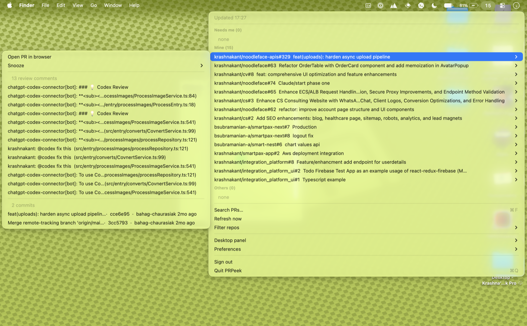
Task: Click the 1Password menu bar icon
Action: [x=380, y=5]
